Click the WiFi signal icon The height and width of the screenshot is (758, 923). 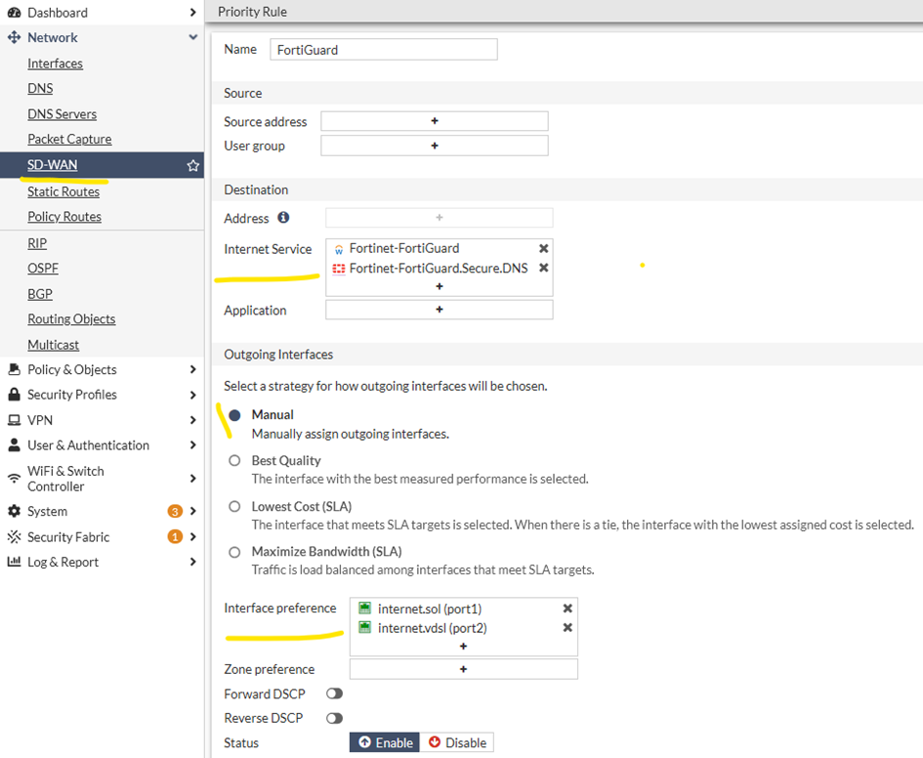tap(14, 479)
